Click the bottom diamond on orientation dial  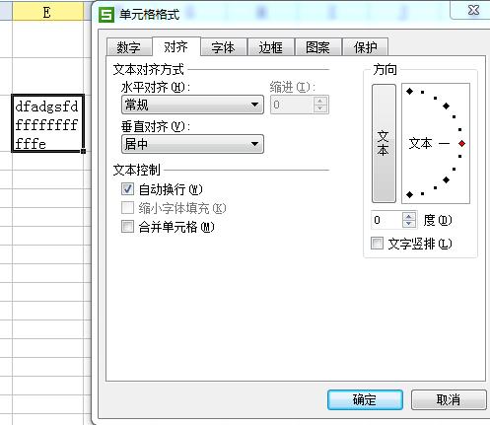(409, 195)
